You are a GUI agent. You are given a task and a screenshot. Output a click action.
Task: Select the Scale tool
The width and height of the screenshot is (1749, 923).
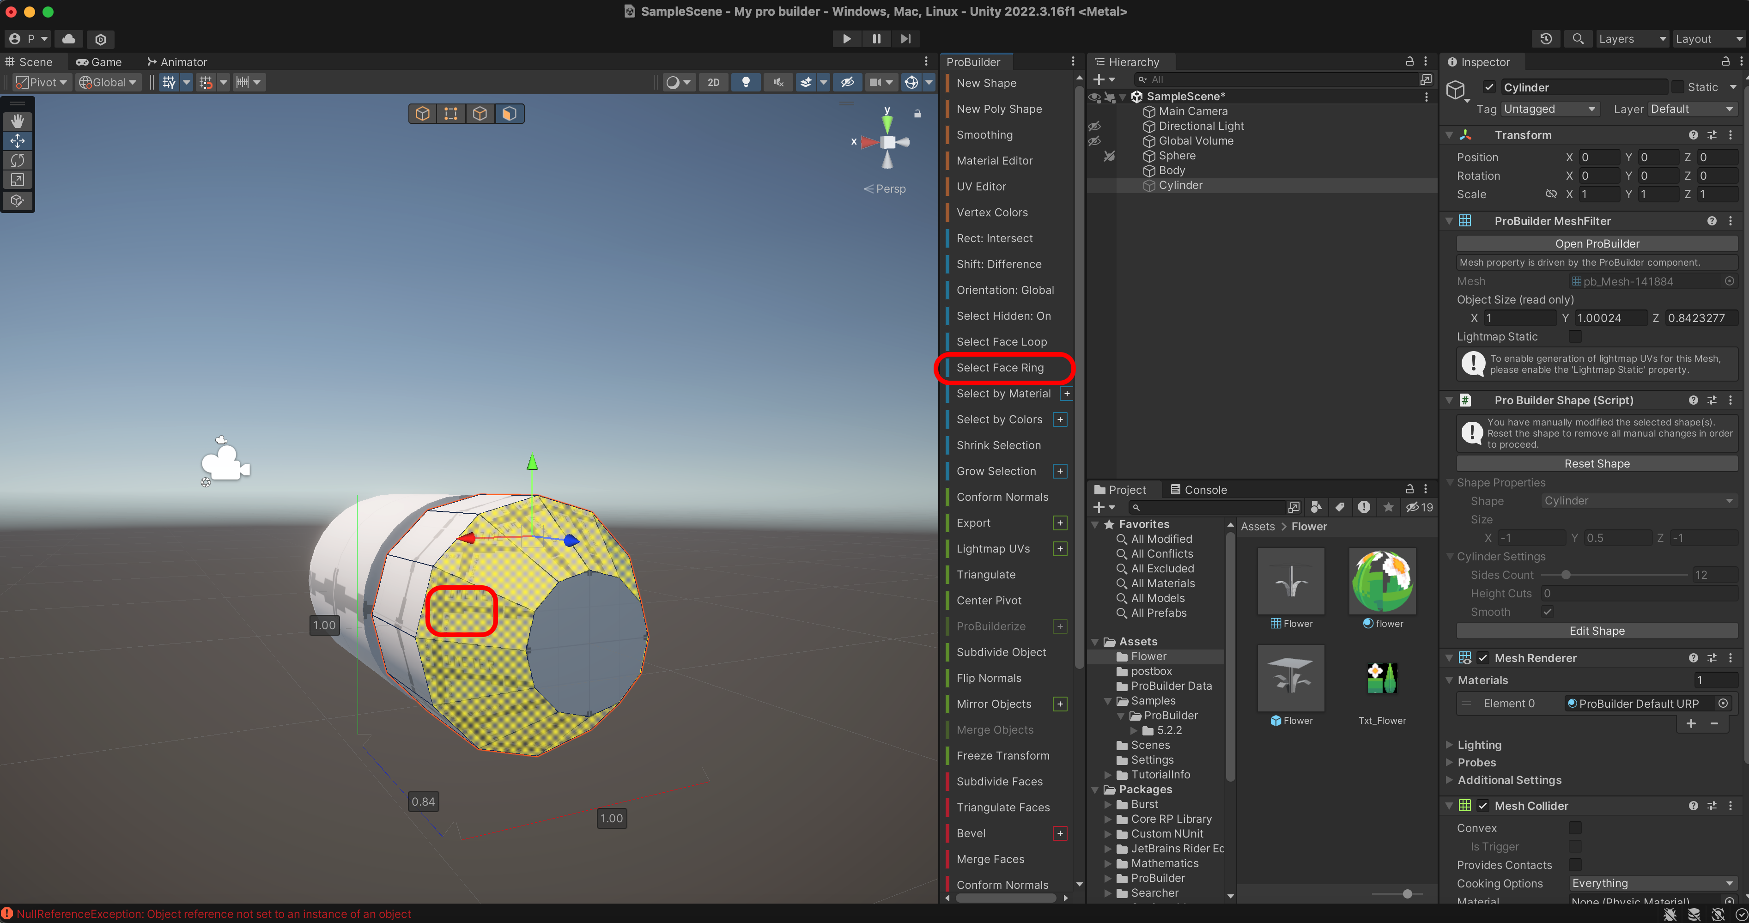[18, 180]
